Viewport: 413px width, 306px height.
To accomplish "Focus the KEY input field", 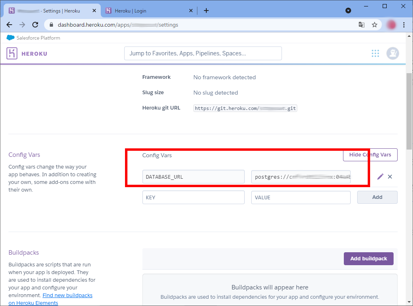I will (193, 197).
